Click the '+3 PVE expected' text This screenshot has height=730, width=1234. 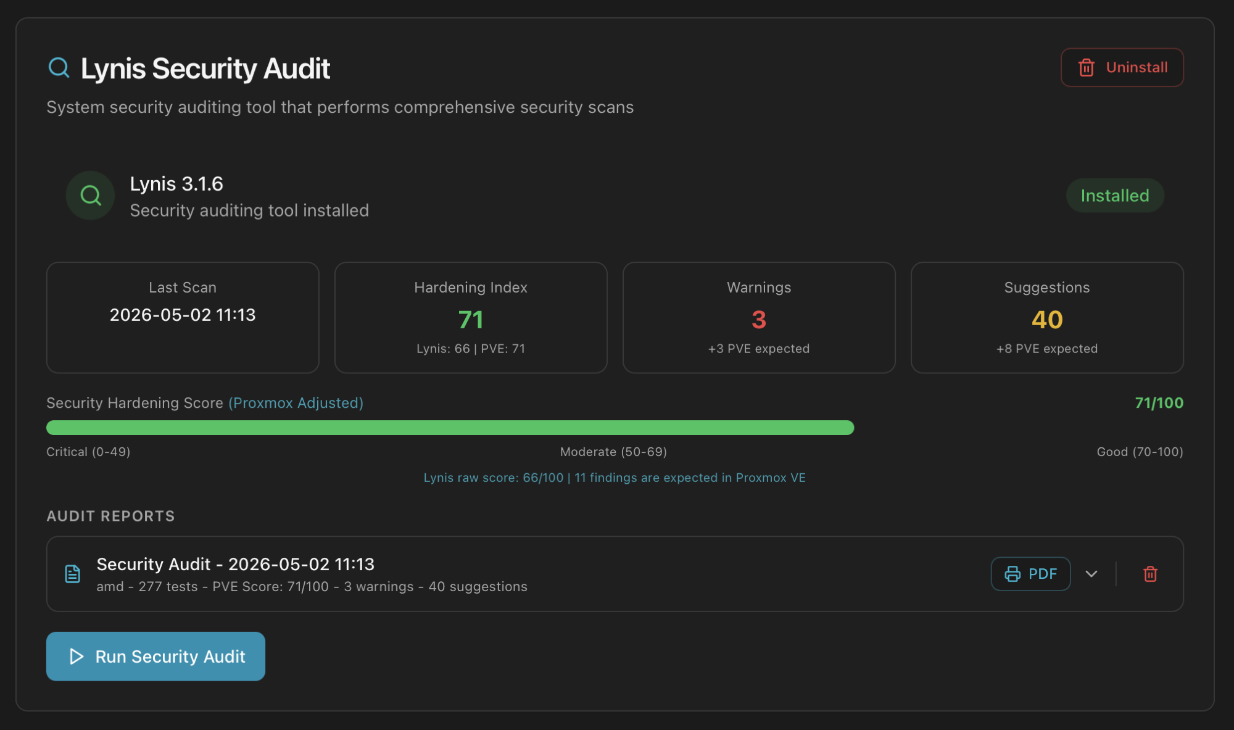coord(759,349)
